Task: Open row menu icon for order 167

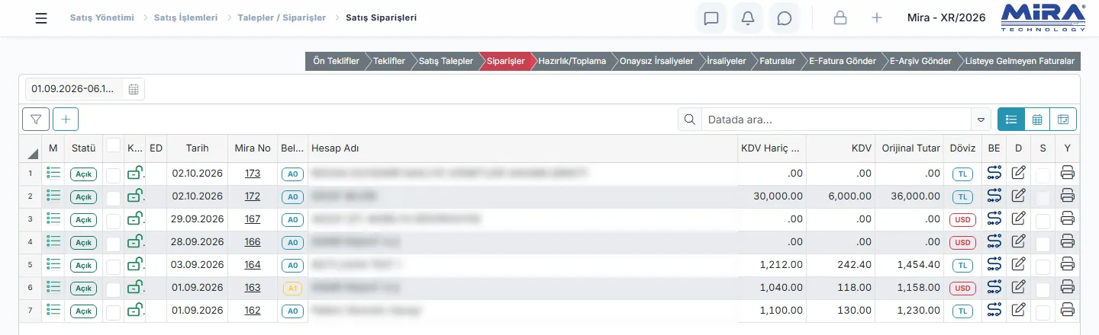Action: (x=53, y=219)
